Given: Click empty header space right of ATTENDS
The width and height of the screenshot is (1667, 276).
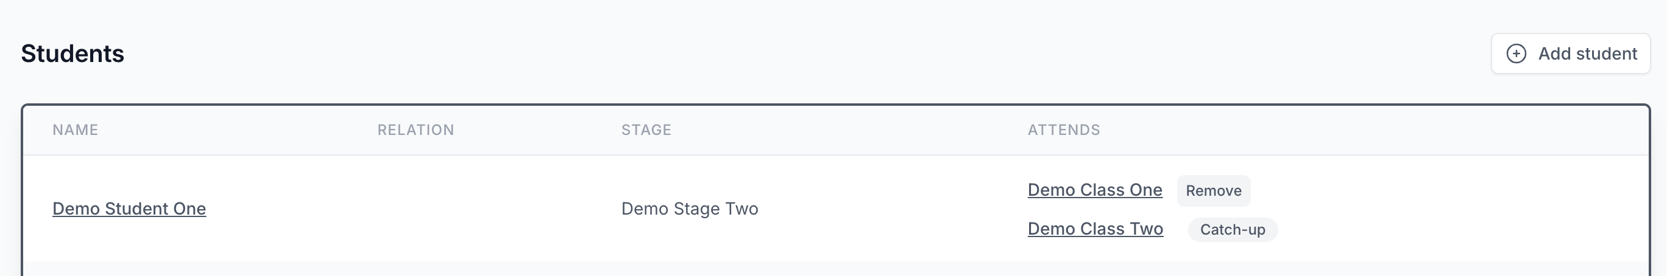Looking at the screenshot, I should (1359, 130).
